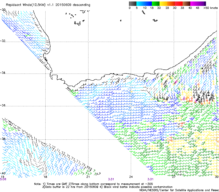
Task: Click the -30 latitude axis label
Action: (3, 10)
